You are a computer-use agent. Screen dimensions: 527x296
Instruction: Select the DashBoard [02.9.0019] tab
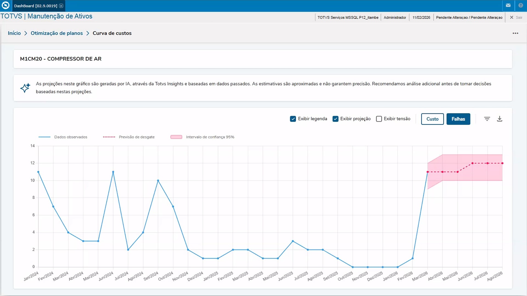coord(36,6)
